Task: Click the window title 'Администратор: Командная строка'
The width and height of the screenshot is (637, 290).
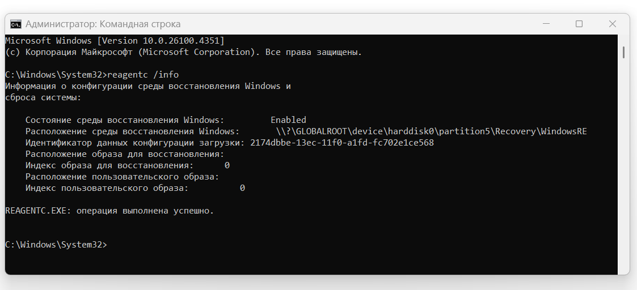Action: click(103, 24)
